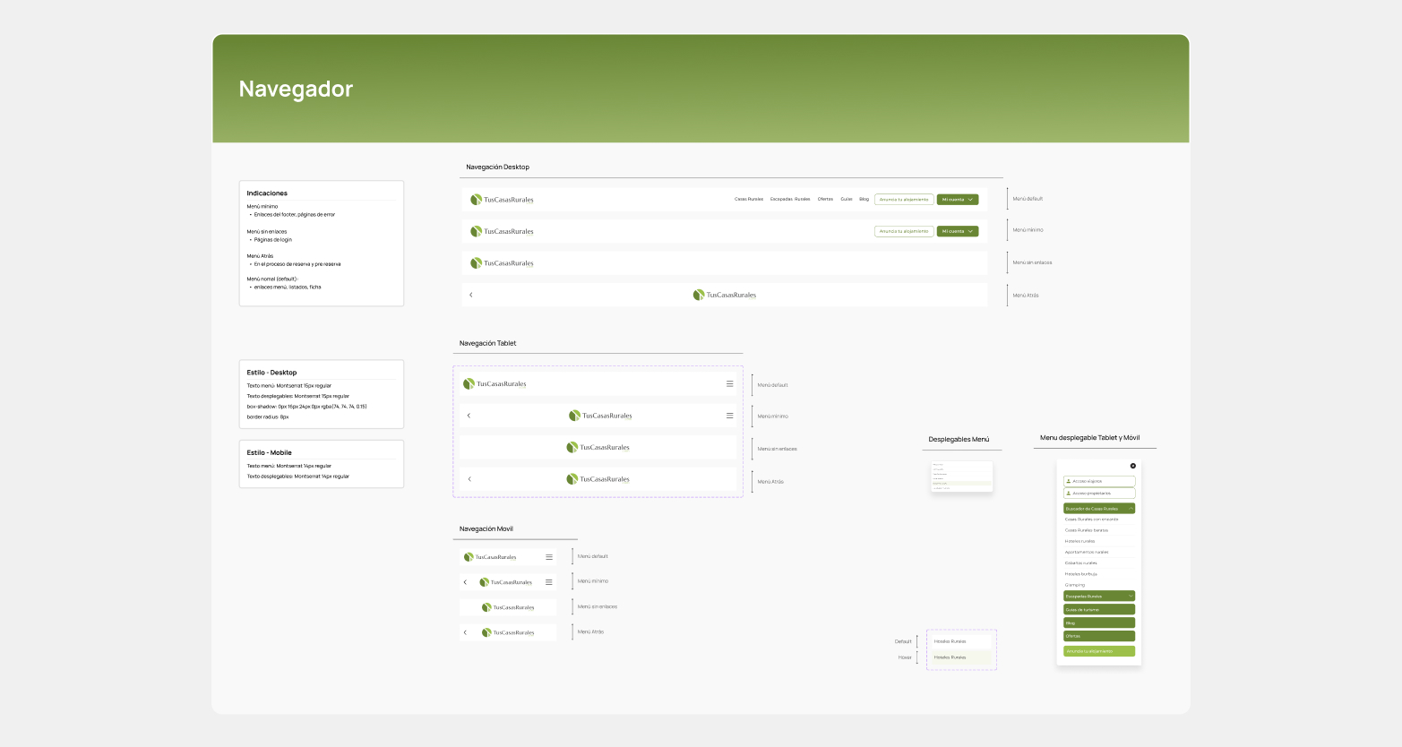Click TusCasasRurales logo in Desktop default menu

(x=502, y=200)
